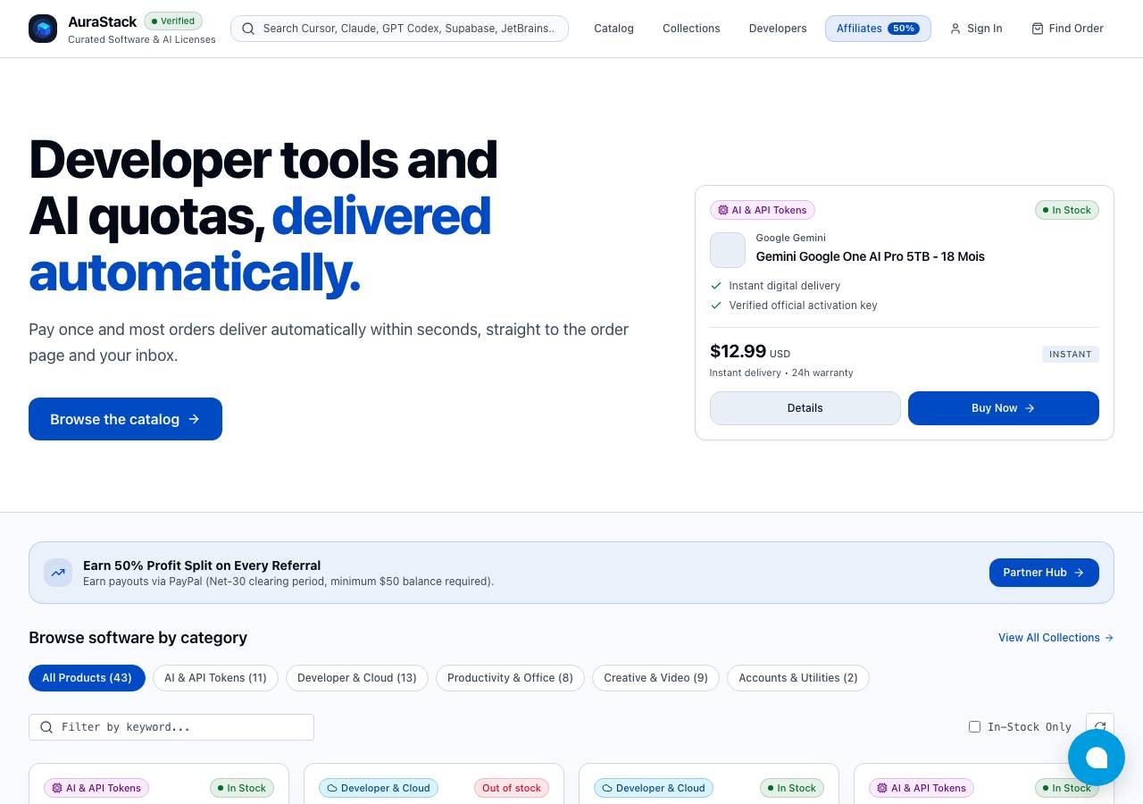Click the green Verified badge
1143x804 pixels.
click(x=173, y=21)
